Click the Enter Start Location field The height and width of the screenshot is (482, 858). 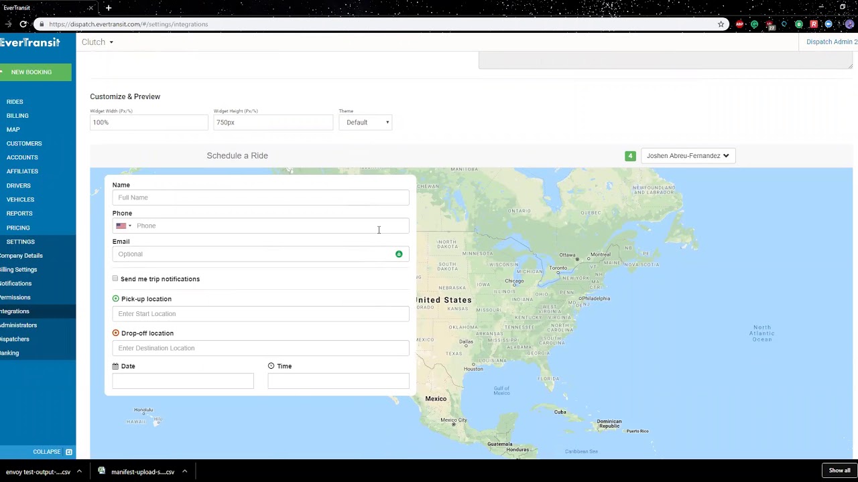[261, 314]
